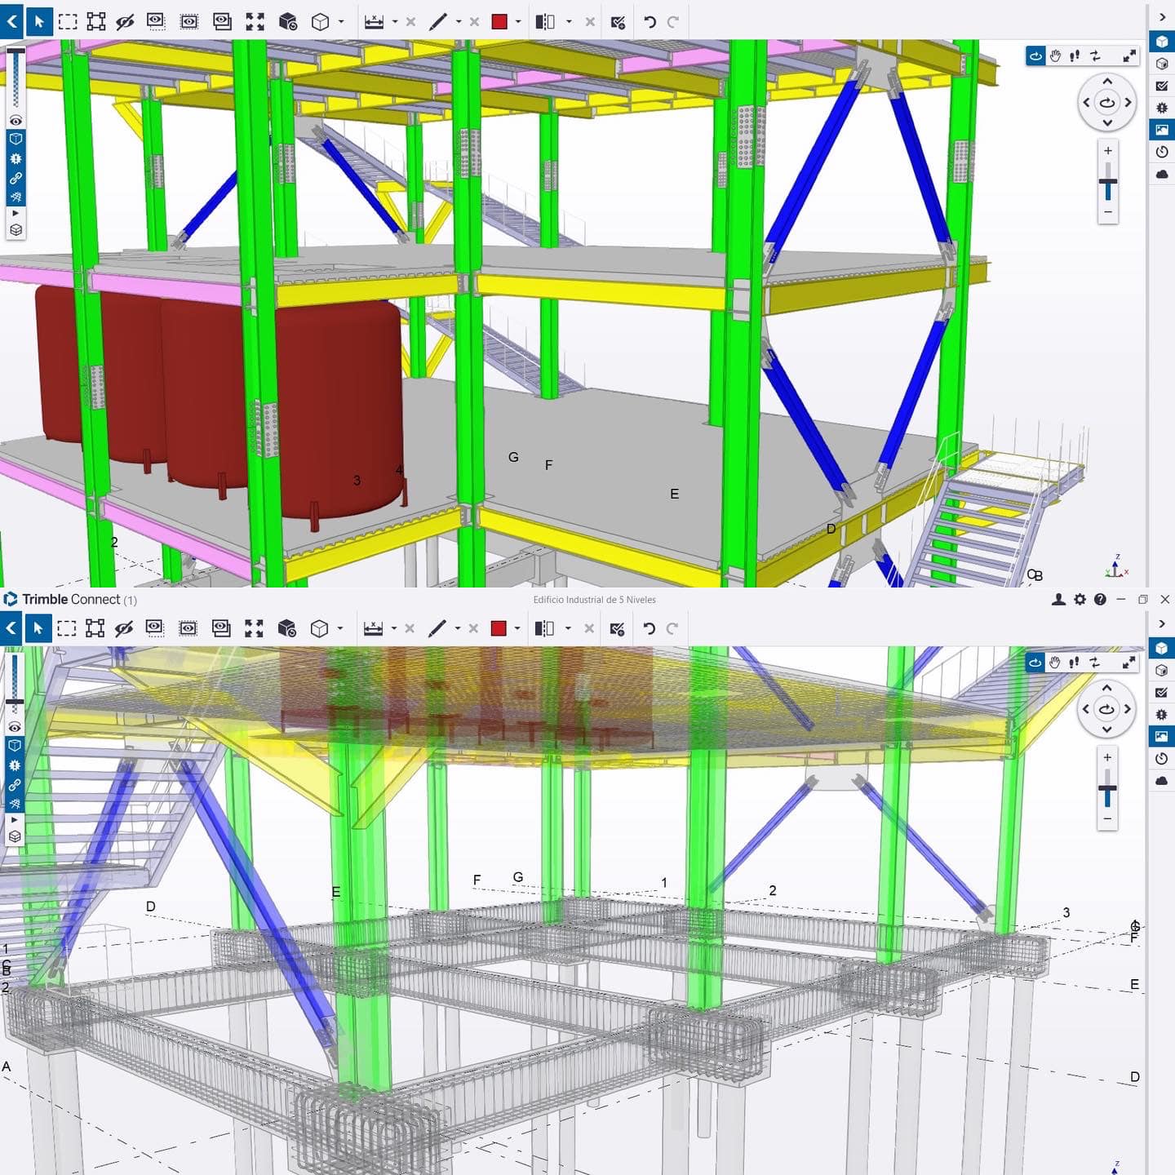Click the bounding-box select tool in lower viewer
This screenshot has width=1175, height=1175.
click(95, 628)
